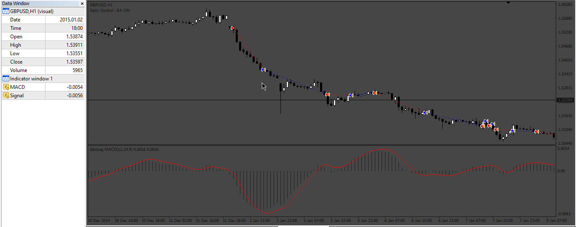Image resolution: width=576 pixels, height=227 pixels.
Task: Click the Indicator window 1 icon
Action: point(6,79)
